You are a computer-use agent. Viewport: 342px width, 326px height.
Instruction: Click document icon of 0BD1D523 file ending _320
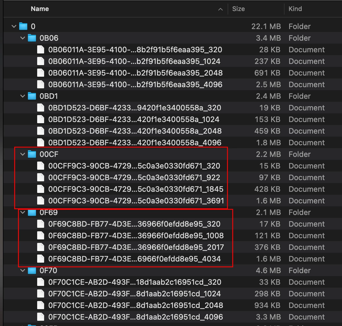[x=41, y=108]
